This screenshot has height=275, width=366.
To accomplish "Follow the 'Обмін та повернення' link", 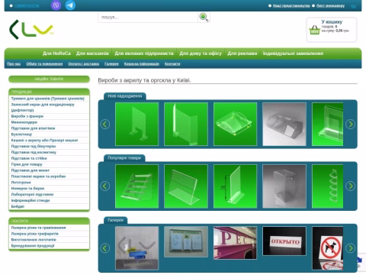I will click(x=44, y=64).
